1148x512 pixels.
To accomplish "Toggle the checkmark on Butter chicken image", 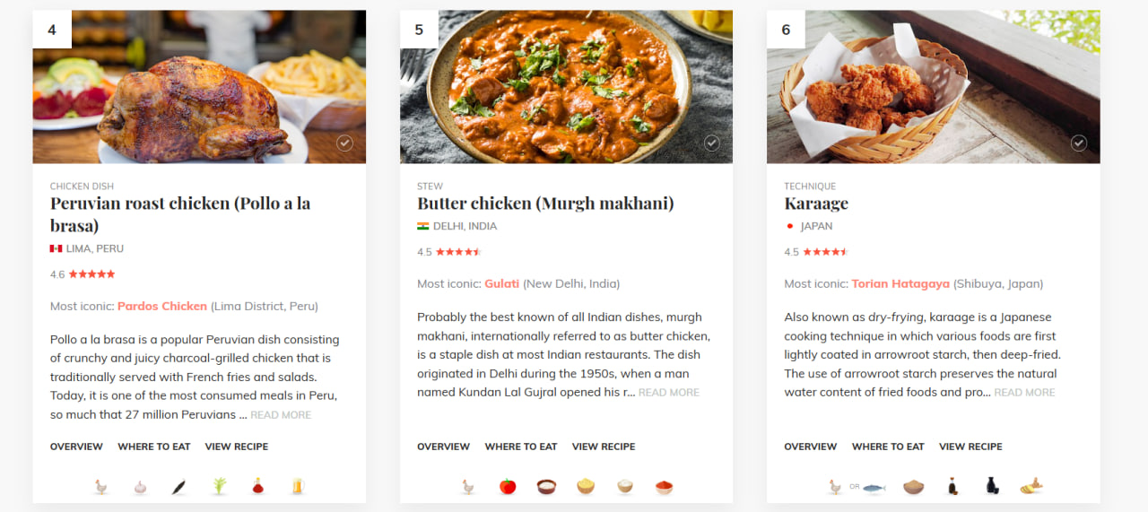I will pyautogui.click(x=711, y=143).
